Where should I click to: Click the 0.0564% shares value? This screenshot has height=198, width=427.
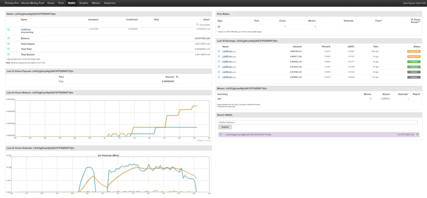(x=386, y=99)
